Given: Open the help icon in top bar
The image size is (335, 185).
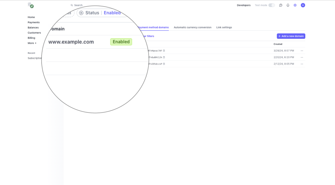Looking at the screenshot, I should [281, 5].
